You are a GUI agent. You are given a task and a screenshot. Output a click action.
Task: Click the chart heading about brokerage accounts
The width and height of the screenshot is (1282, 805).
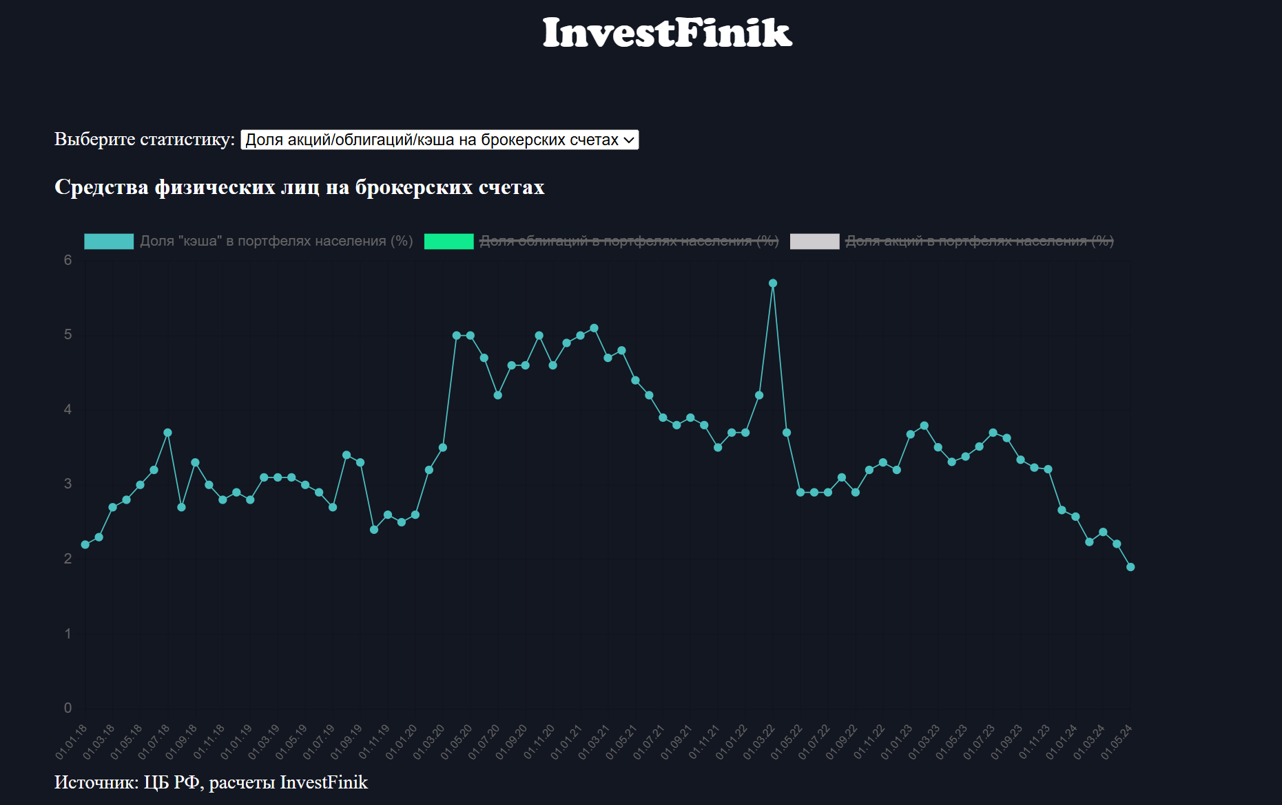(299, 187)
